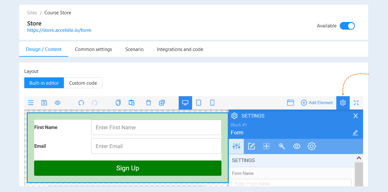Open the Common settings tab
The image size is (388, 192).
click(x=93, y=49)
